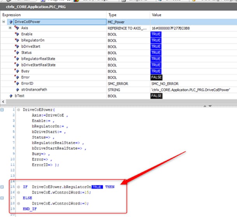The height and width of the screenshot is (217, 237).
Task: Click the bDriveStart variable icon
Action: tap(17, 46)
